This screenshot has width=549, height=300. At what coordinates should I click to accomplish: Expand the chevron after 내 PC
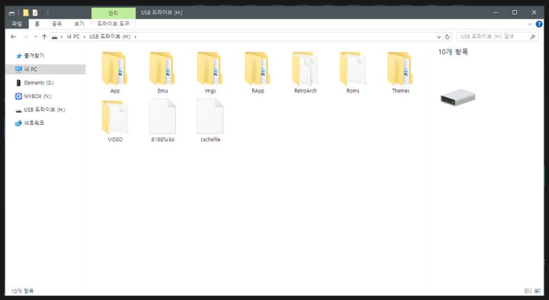pos(84,37)
